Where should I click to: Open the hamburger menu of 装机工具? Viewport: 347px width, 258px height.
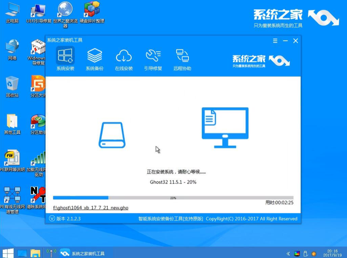275,40
